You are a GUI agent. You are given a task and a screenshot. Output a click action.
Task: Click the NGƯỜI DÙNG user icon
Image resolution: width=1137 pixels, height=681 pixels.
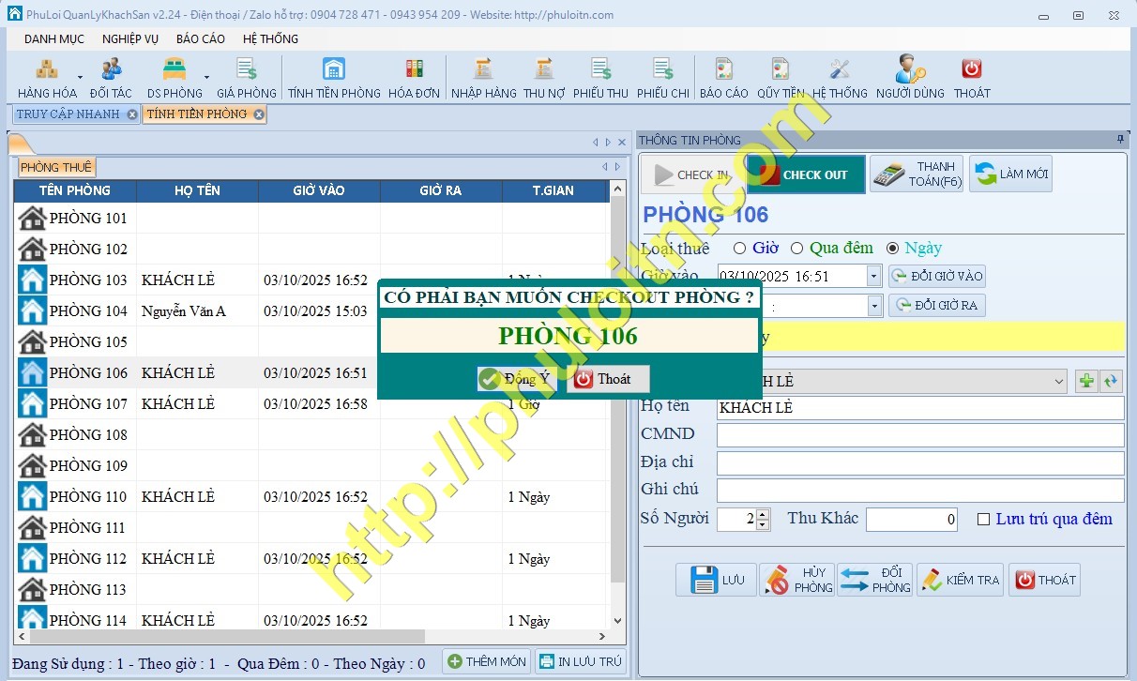[908, 75]
